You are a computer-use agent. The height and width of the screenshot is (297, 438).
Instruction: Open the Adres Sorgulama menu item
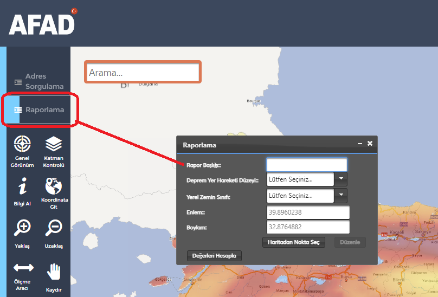click(39, 81)
